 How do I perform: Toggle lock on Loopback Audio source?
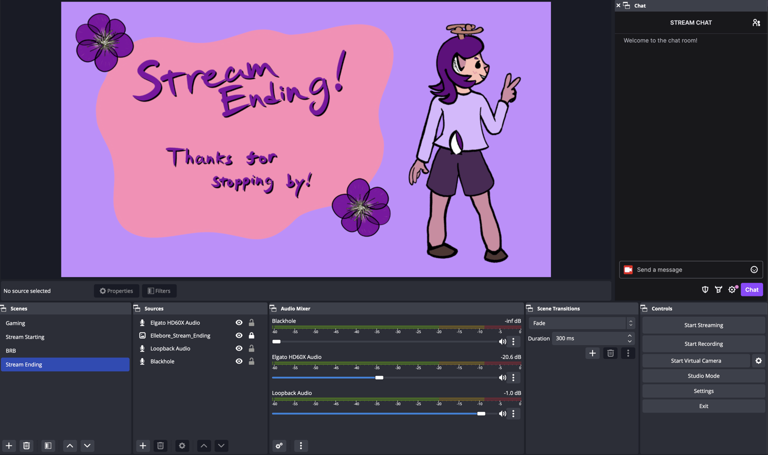click(251, 348)
